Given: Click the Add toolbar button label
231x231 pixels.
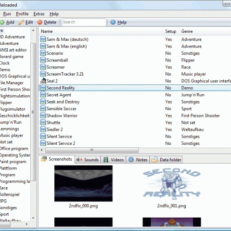Looking at the screenshot, I should coord(10,22).
